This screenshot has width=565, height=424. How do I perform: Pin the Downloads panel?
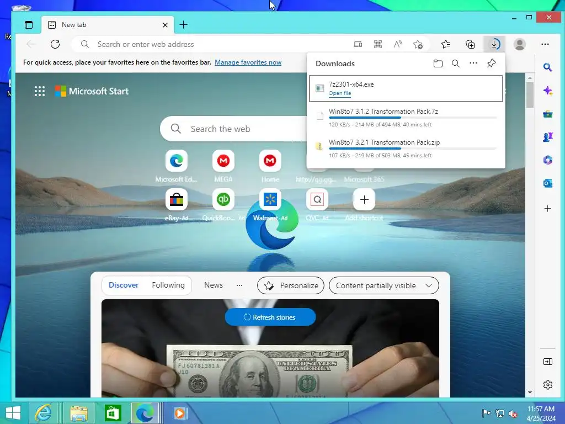(491, 63)
